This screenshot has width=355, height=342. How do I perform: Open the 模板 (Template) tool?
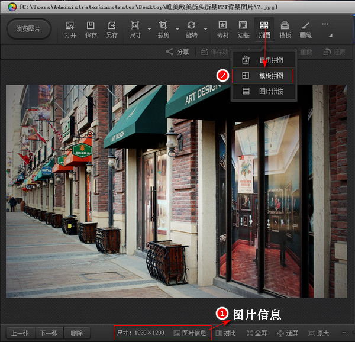click(285, 30)
